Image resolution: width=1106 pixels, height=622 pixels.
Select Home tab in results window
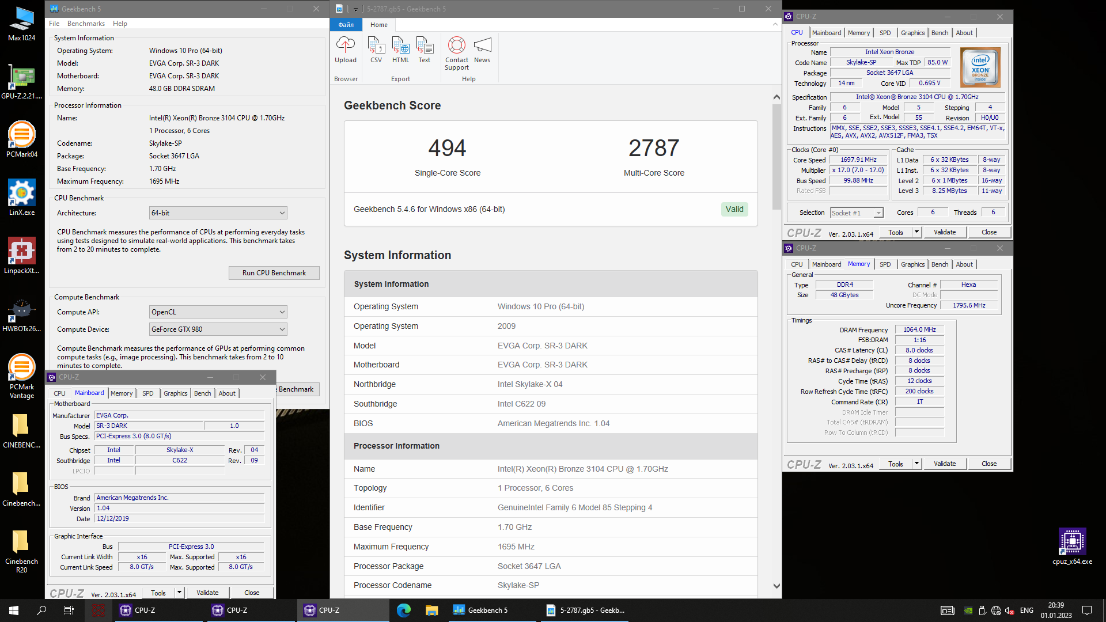379,25
